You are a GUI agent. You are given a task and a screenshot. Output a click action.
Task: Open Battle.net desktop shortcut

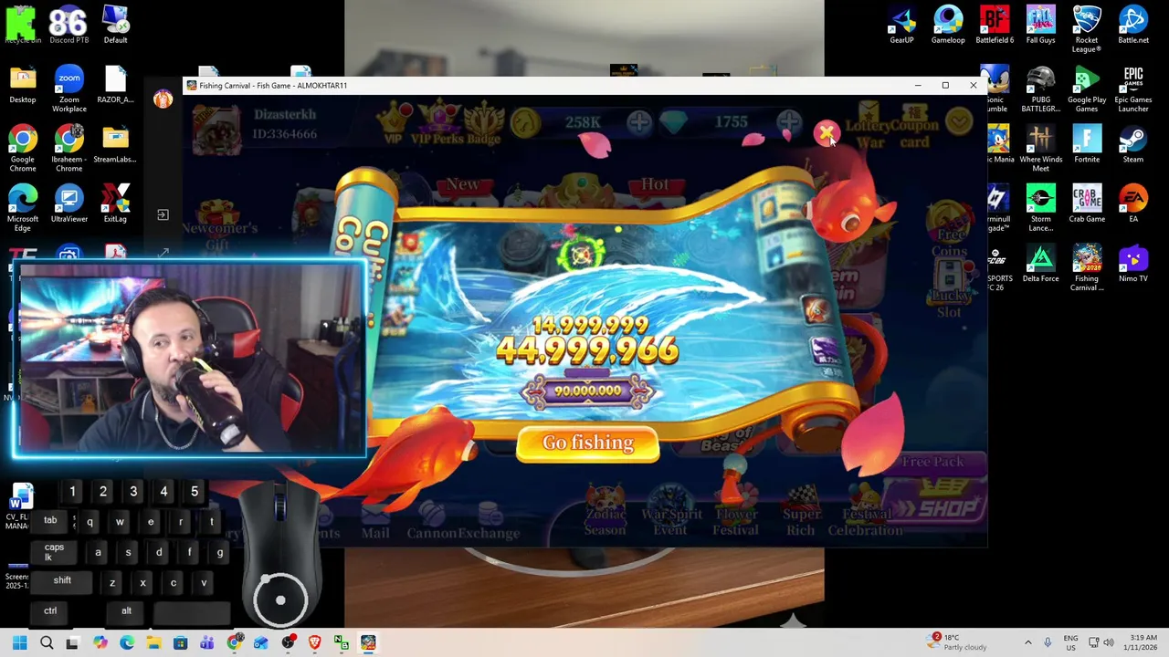[x=1133, y=26]
